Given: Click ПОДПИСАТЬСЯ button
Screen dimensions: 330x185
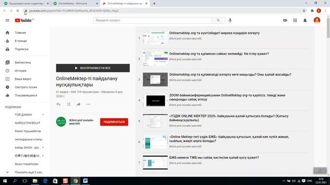Looking at the screenshot, I should [x=114, y=122].
